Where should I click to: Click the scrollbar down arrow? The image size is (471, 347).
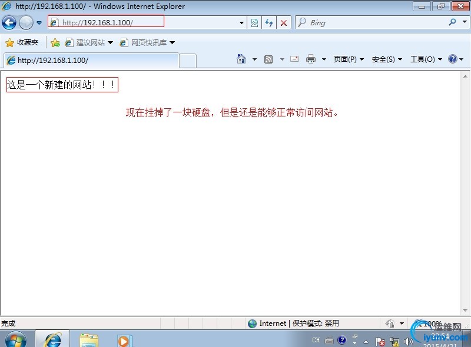click(x=465, y=311)
